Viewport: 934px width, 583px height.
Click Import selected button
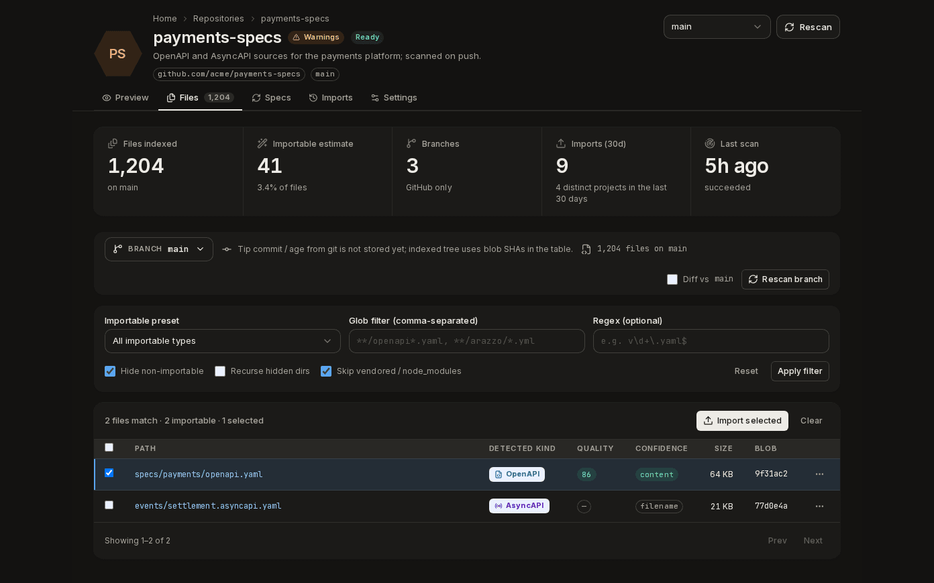742,421
